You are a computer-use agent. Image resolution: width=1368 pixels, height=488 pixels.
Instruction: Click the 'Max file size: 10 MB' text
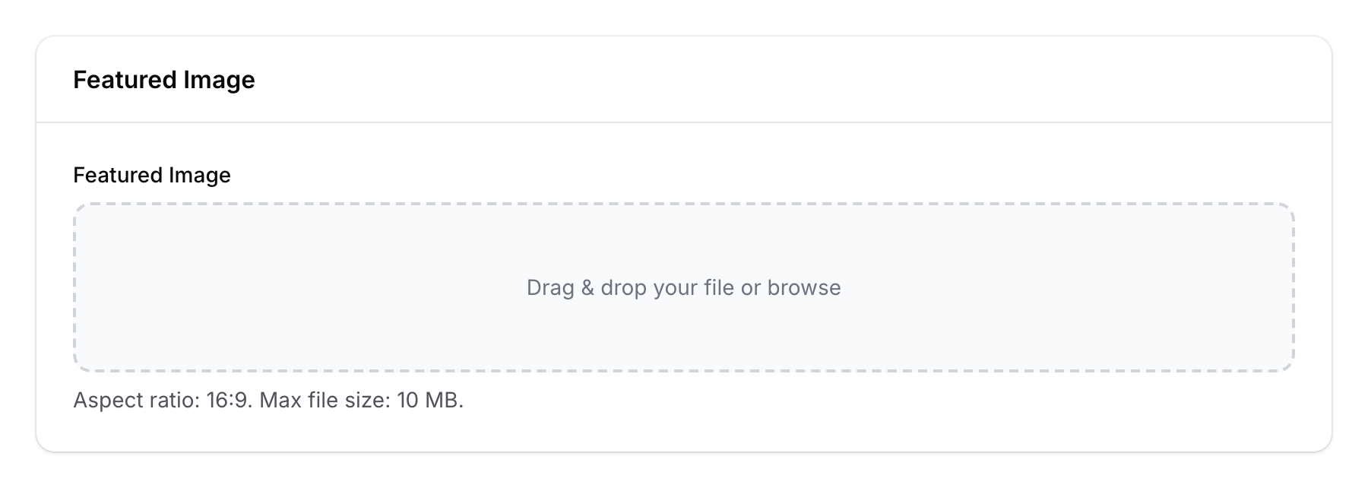point(360,399)
